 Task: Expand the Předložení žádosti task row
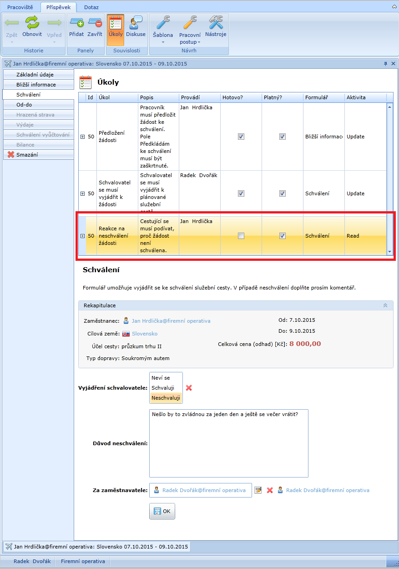click(x=82, y=137)
